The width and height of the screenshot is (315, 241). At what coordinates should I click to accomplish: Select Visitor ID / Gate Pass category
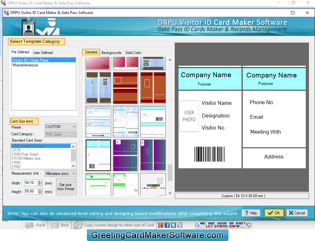click(44, 60)
